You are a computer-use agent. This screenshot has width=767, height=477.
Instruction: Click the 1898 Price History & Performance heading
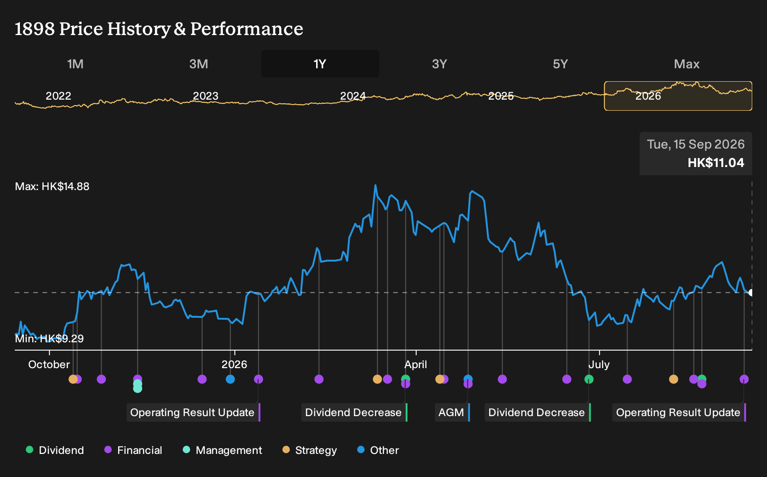click(x=159, y=29)
